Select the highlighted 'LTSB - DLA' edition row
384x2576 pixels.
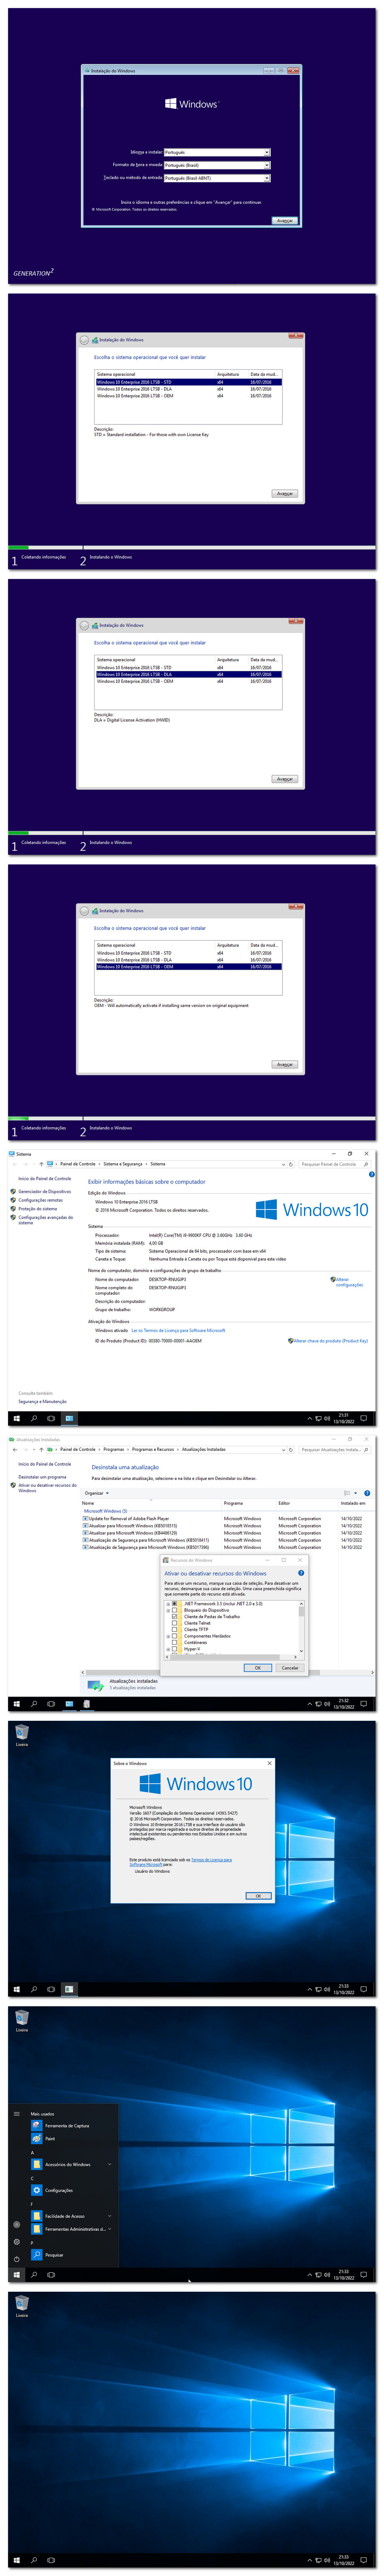coord(188,674)
